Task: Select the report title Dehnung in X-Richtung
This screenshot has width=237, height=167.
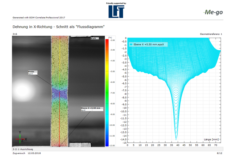Action: [x=58, y=27]
